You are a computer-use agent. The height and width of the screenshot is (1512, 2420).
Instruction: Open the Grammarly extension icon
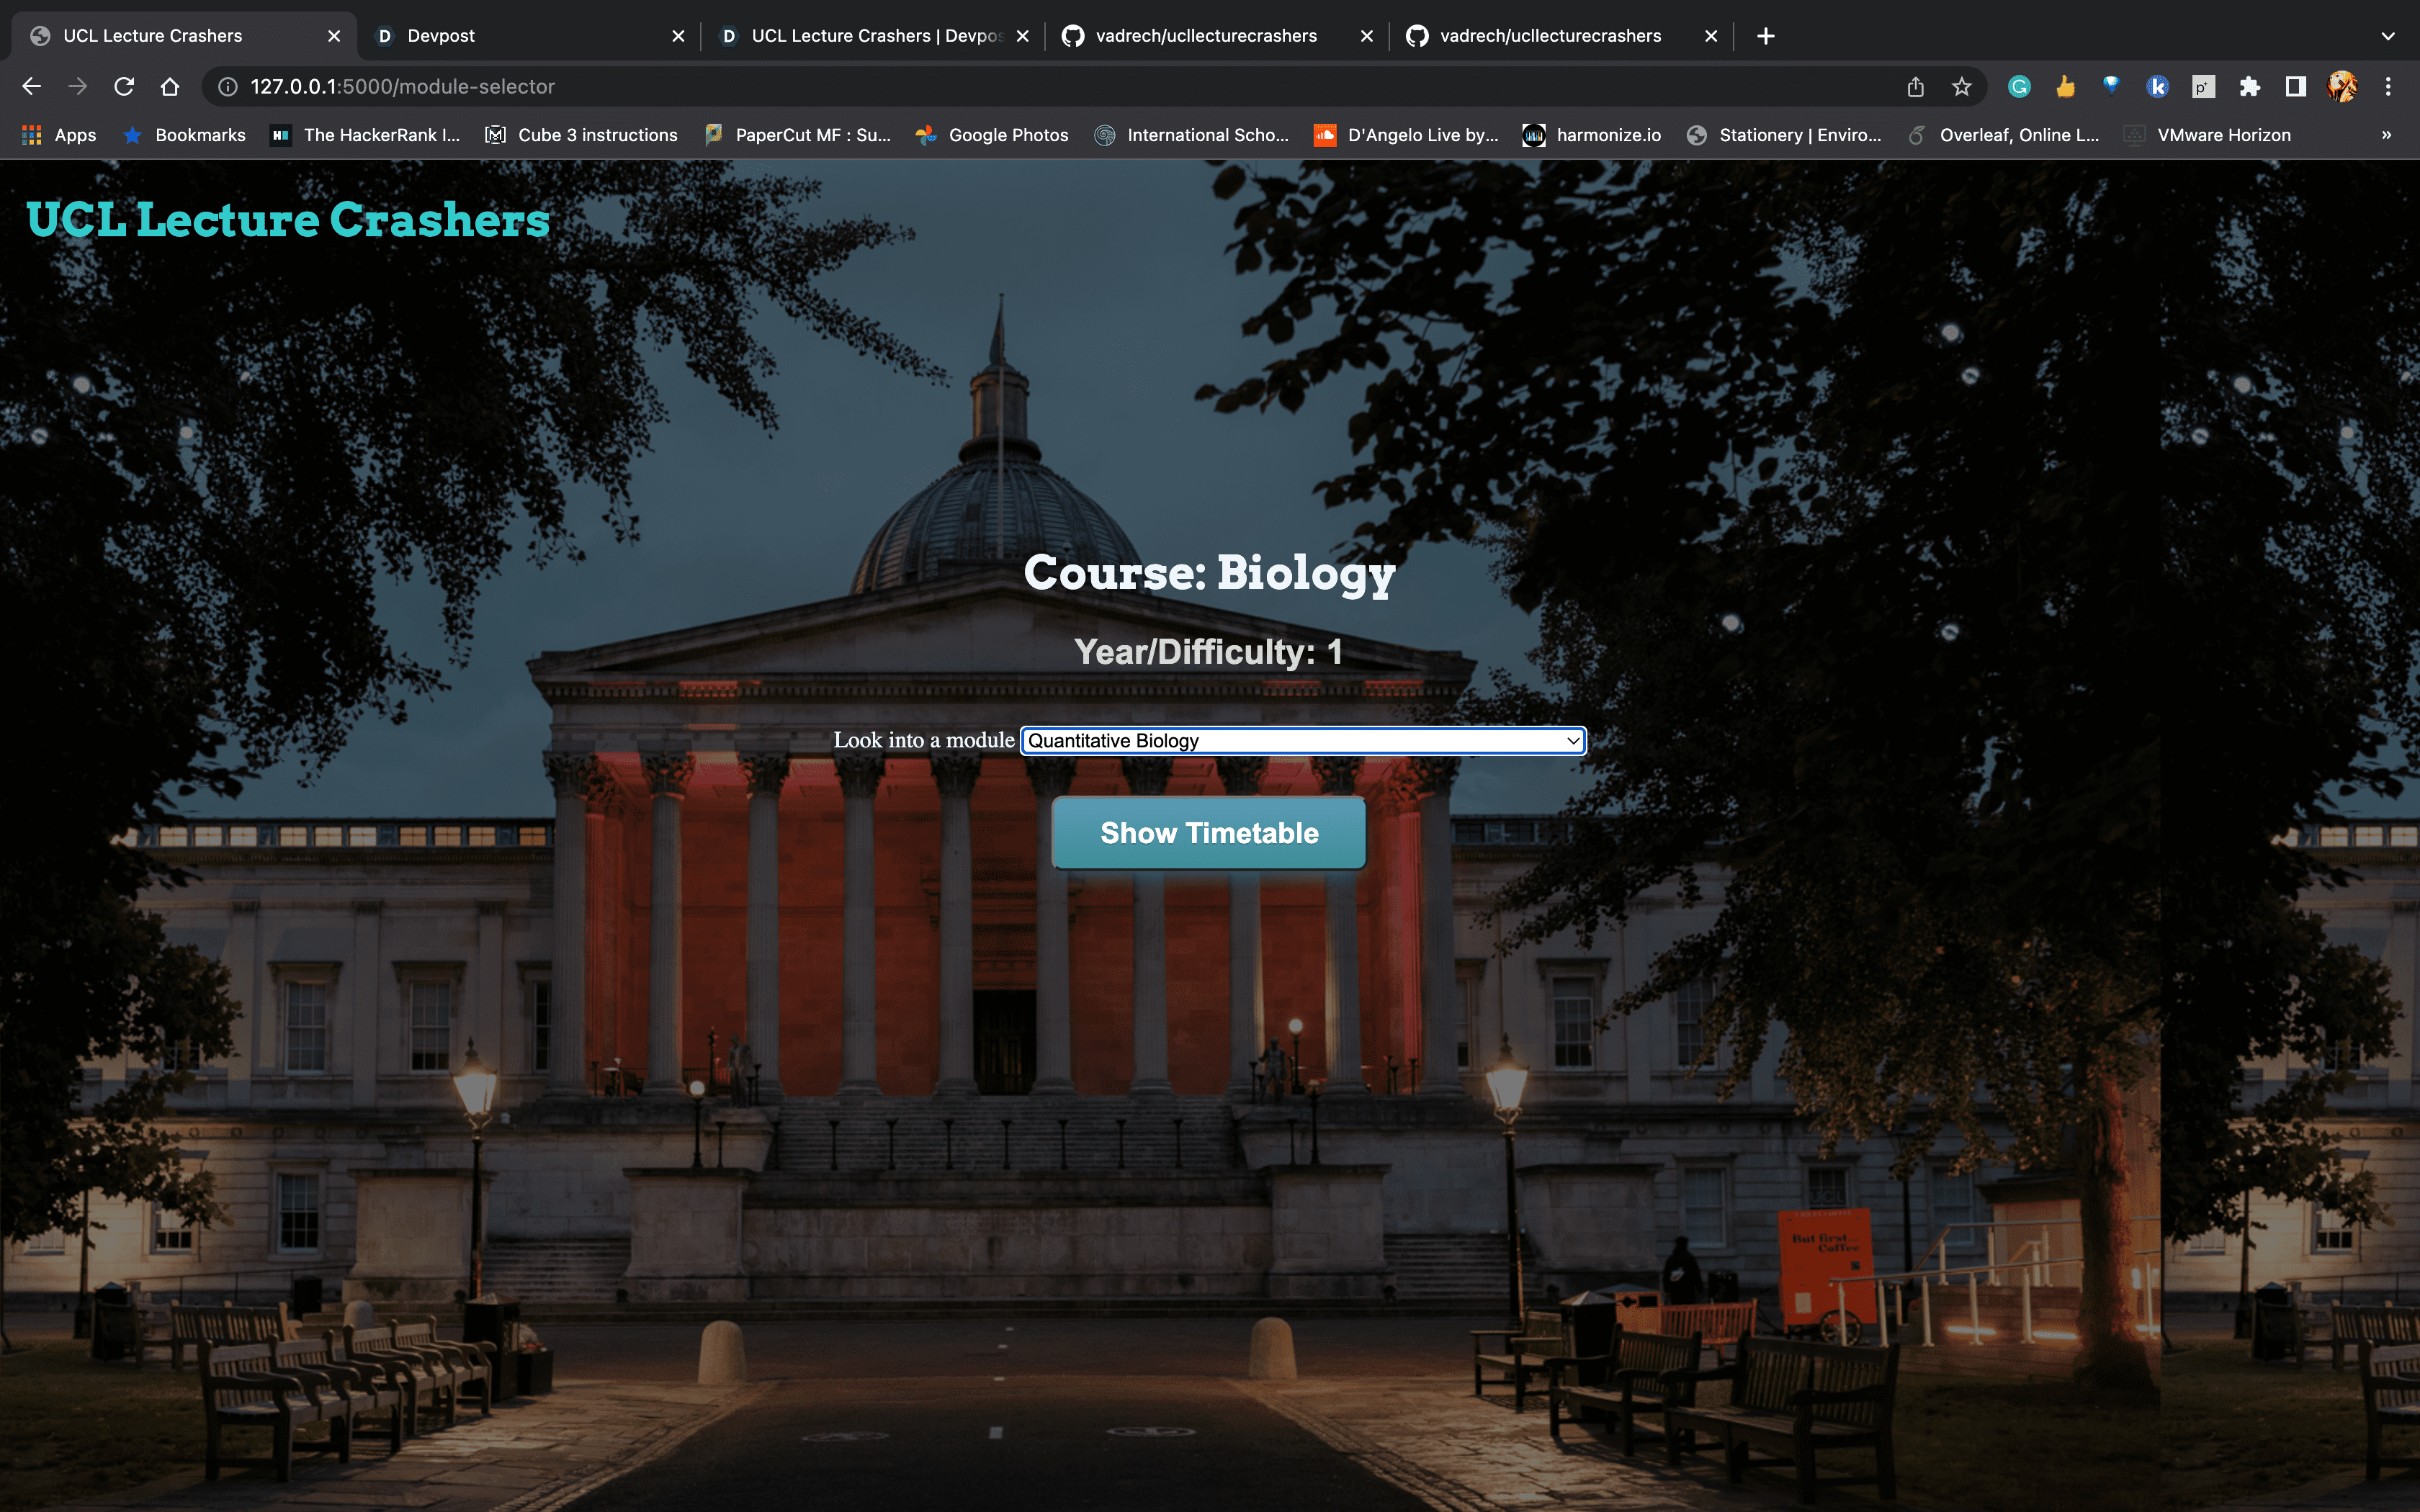point(2019,87)
